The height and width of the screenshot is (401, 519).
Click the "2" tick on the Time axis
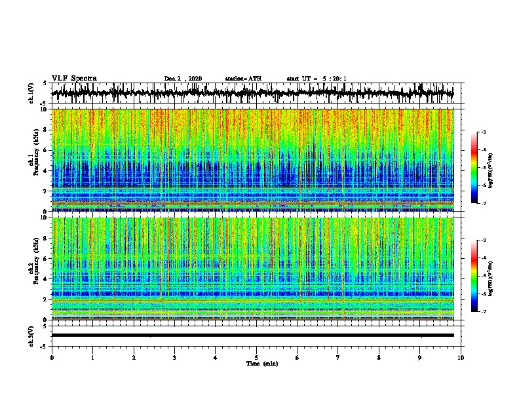134,358
